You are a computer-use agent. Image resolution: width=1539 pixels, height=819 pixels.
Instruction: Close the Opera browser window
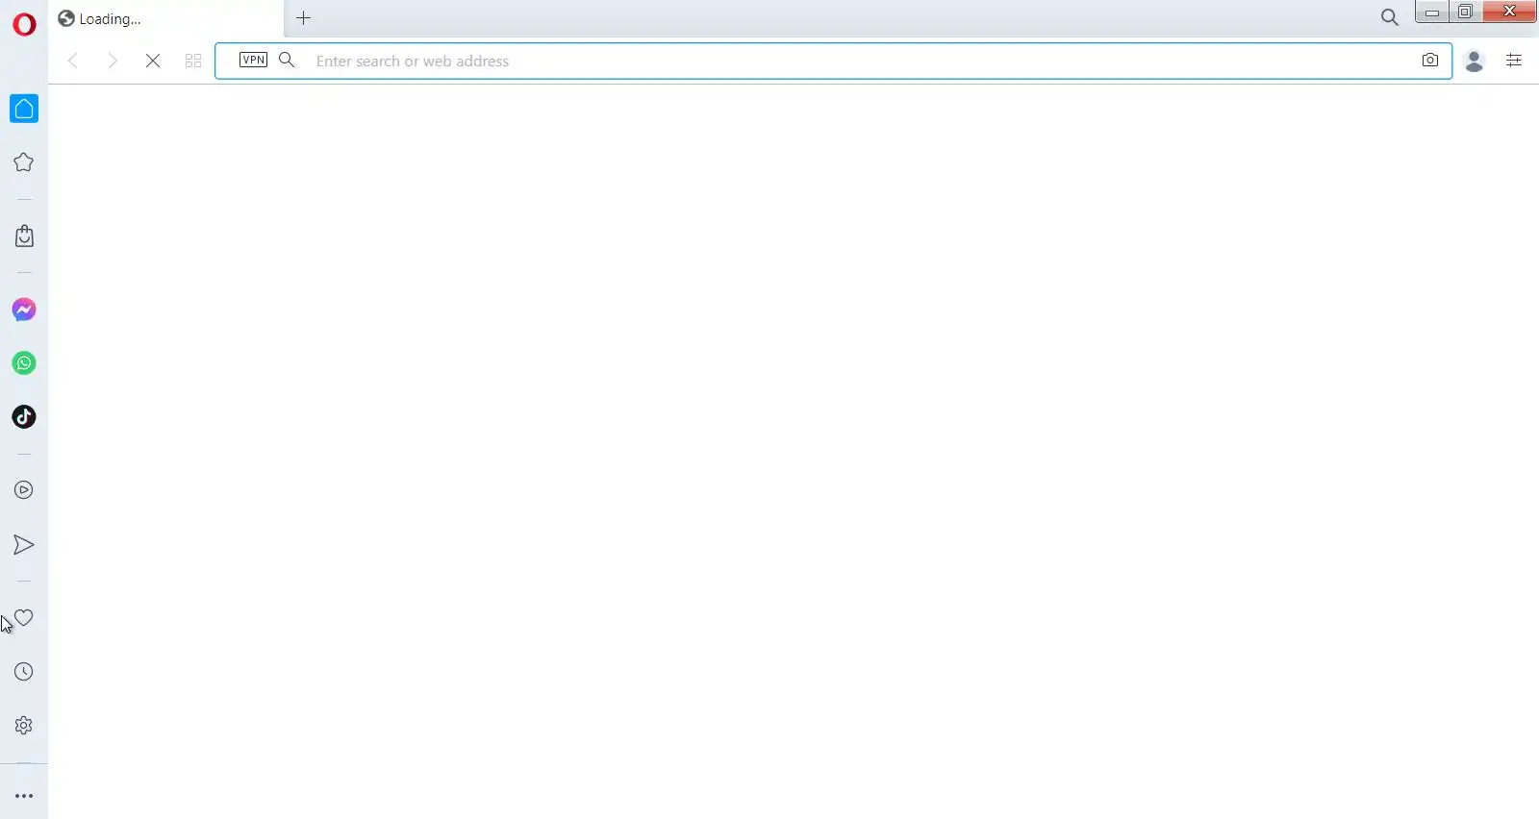pyautogui.click(x=1509, y=12)
